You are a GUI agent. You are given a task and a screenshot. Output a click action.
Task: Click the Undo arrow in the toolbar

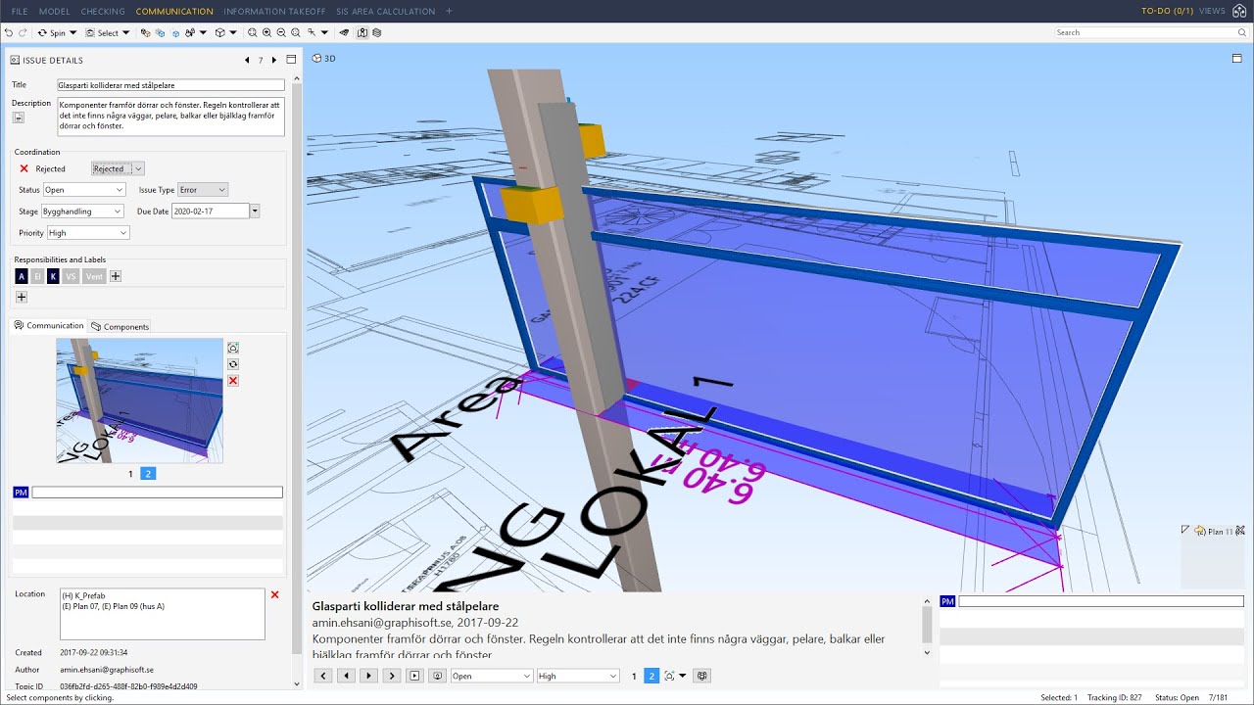[x=9, y=33]
